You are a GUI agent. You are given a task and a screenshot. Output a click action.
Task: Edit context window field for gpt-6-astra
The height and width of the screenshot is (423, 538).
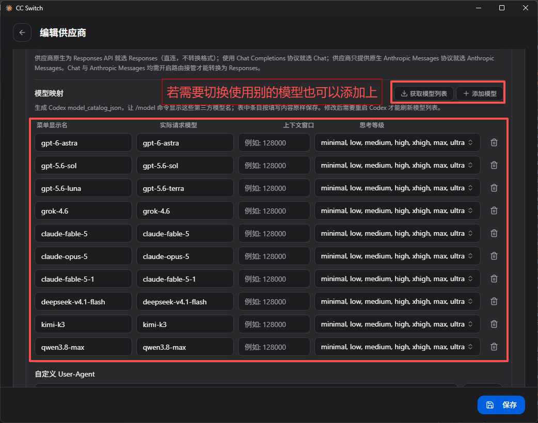tap(274, 142)
